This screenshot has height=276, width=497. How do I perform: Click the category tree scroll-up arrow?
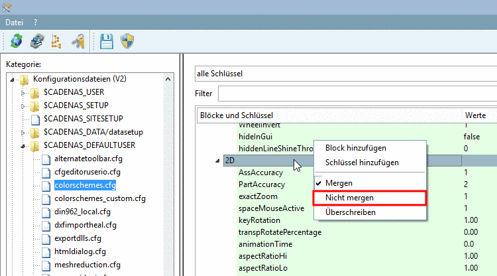coord(168,79)
